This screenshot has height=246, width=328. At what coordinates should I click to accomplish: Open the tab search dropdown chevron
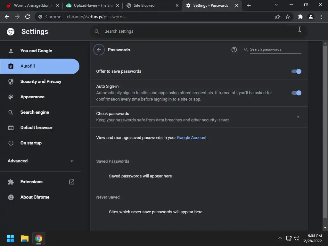pos(276,4)
